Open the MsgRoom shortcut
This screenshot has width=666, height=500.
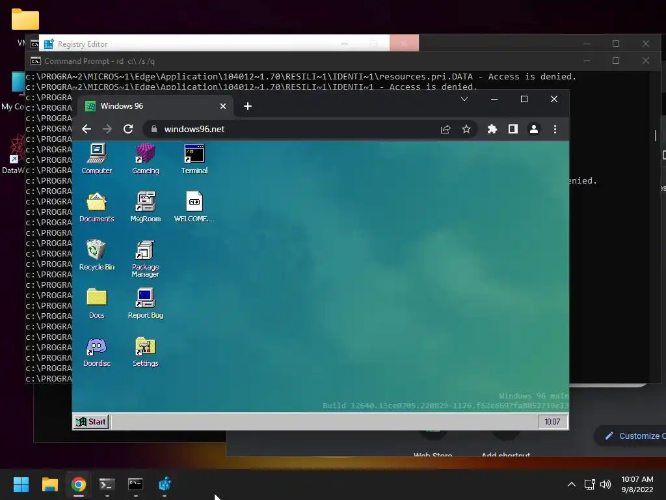[x=145, y=207]
